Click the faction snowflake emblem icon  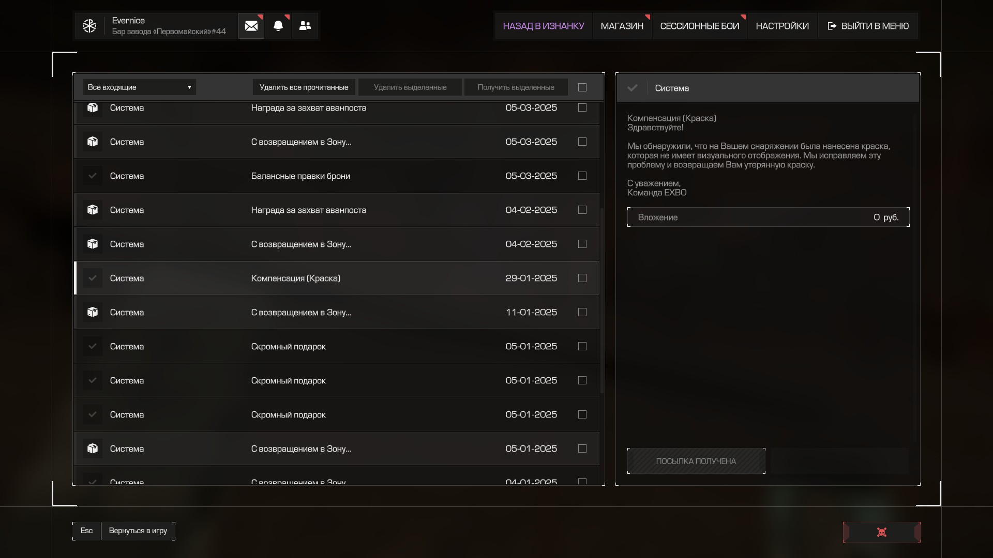(89, 26)
